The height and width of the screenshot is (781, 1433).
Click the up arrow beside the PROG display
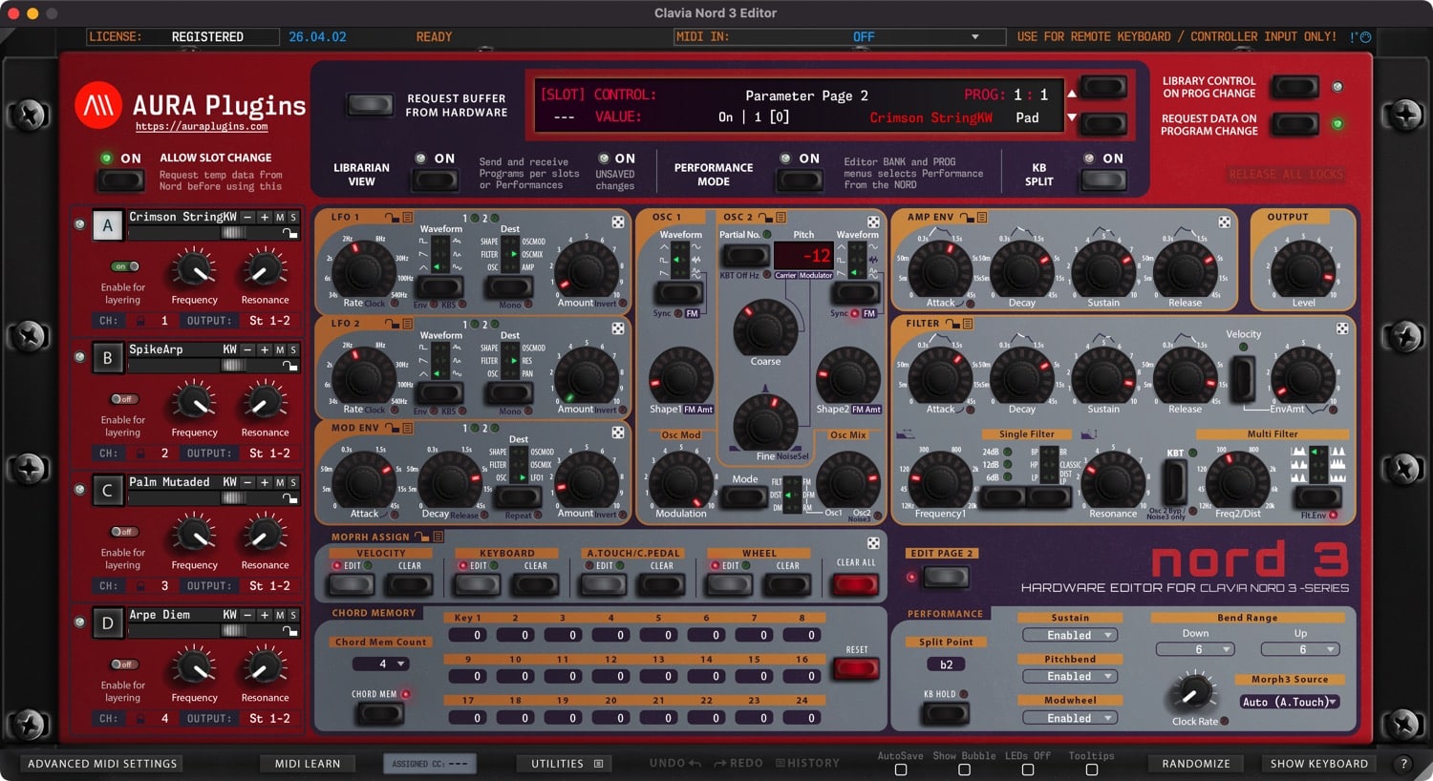click(x=1074, y=95)
